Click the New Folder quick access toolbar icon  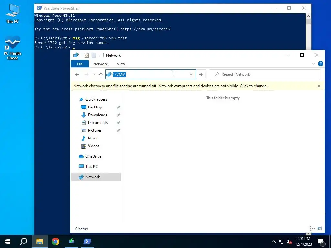[94, 55]
